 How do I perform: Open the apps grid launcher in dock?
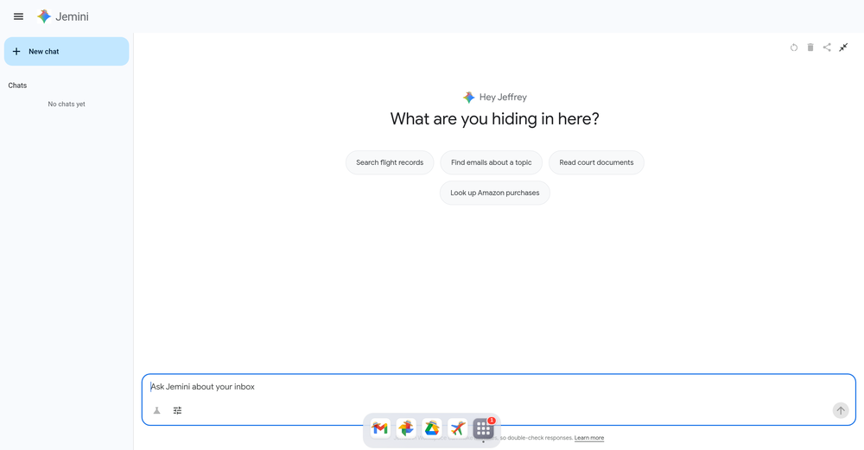pyautogui.click(x=484, y=428)
